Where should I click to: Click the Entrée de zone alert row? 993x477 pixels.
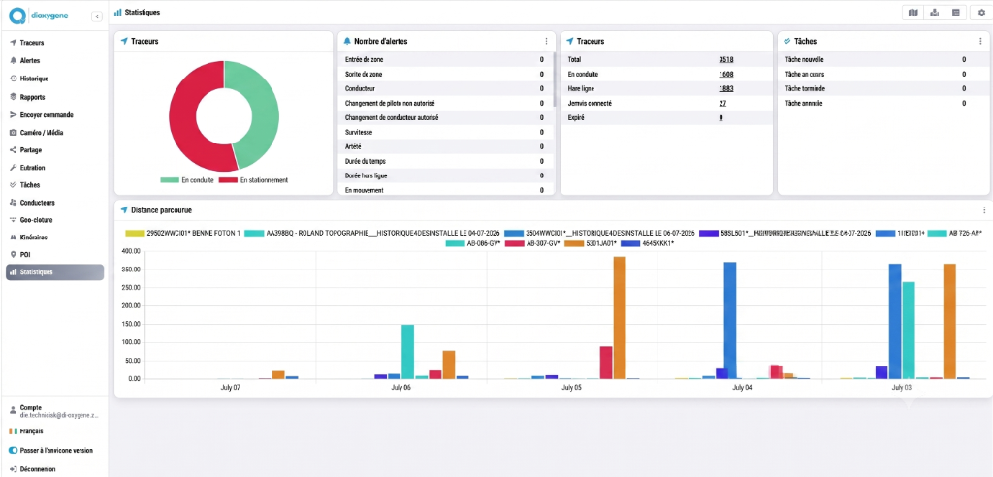click(446, 59)
